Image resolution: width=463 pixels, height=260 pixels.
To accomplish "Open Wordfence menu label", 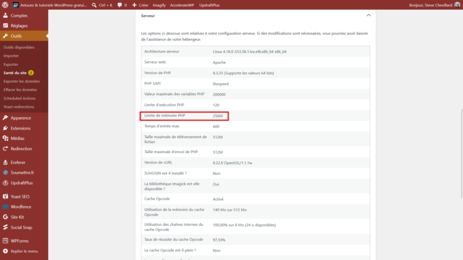I will click(21, 207).
